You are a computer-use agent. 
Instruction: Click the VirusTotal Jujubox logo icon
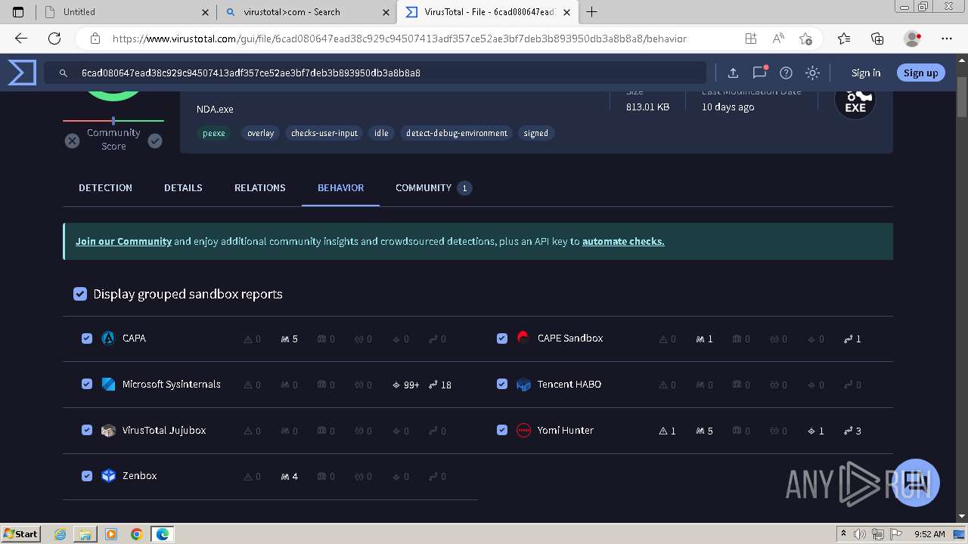(x=108, y=430)
